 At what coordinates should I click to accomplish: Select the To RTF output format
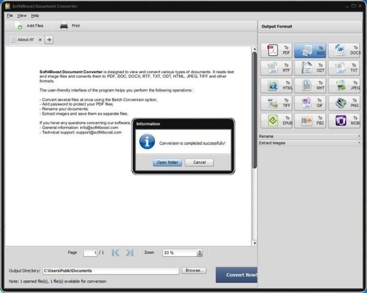click(x=277, y=68)
